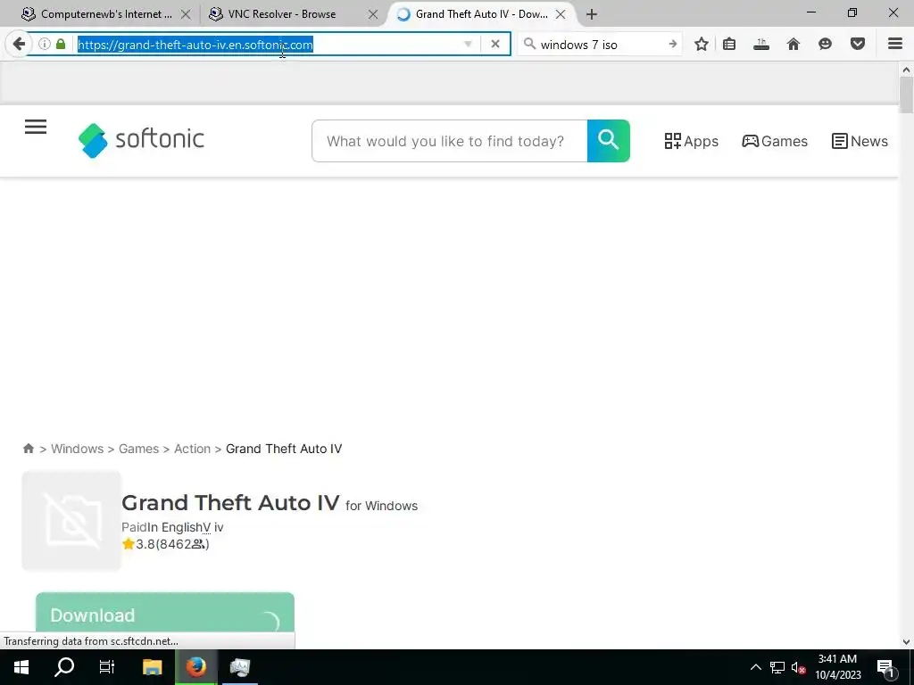Open the News section
The width and height of the screenshot is (914, 685).
tap(860, 141)
